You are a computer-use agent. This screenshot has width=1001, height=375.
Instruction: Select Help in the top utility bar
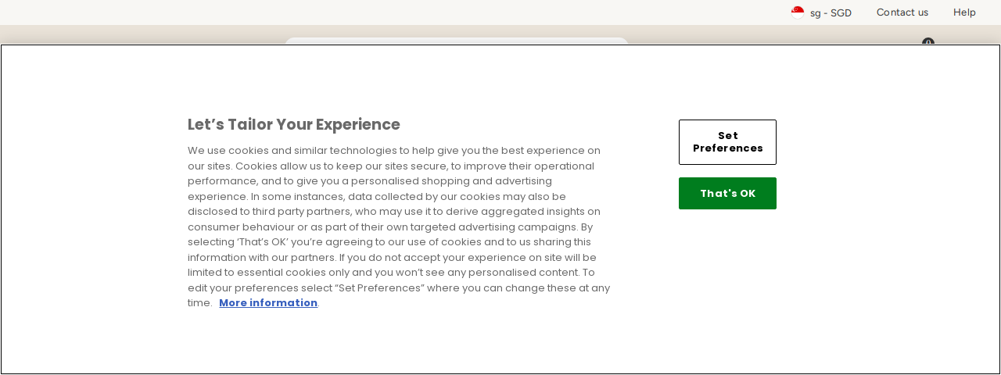click(964, 12)
